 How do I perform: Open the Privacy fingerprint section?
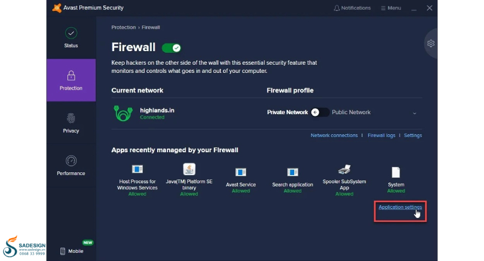point(71,123)
